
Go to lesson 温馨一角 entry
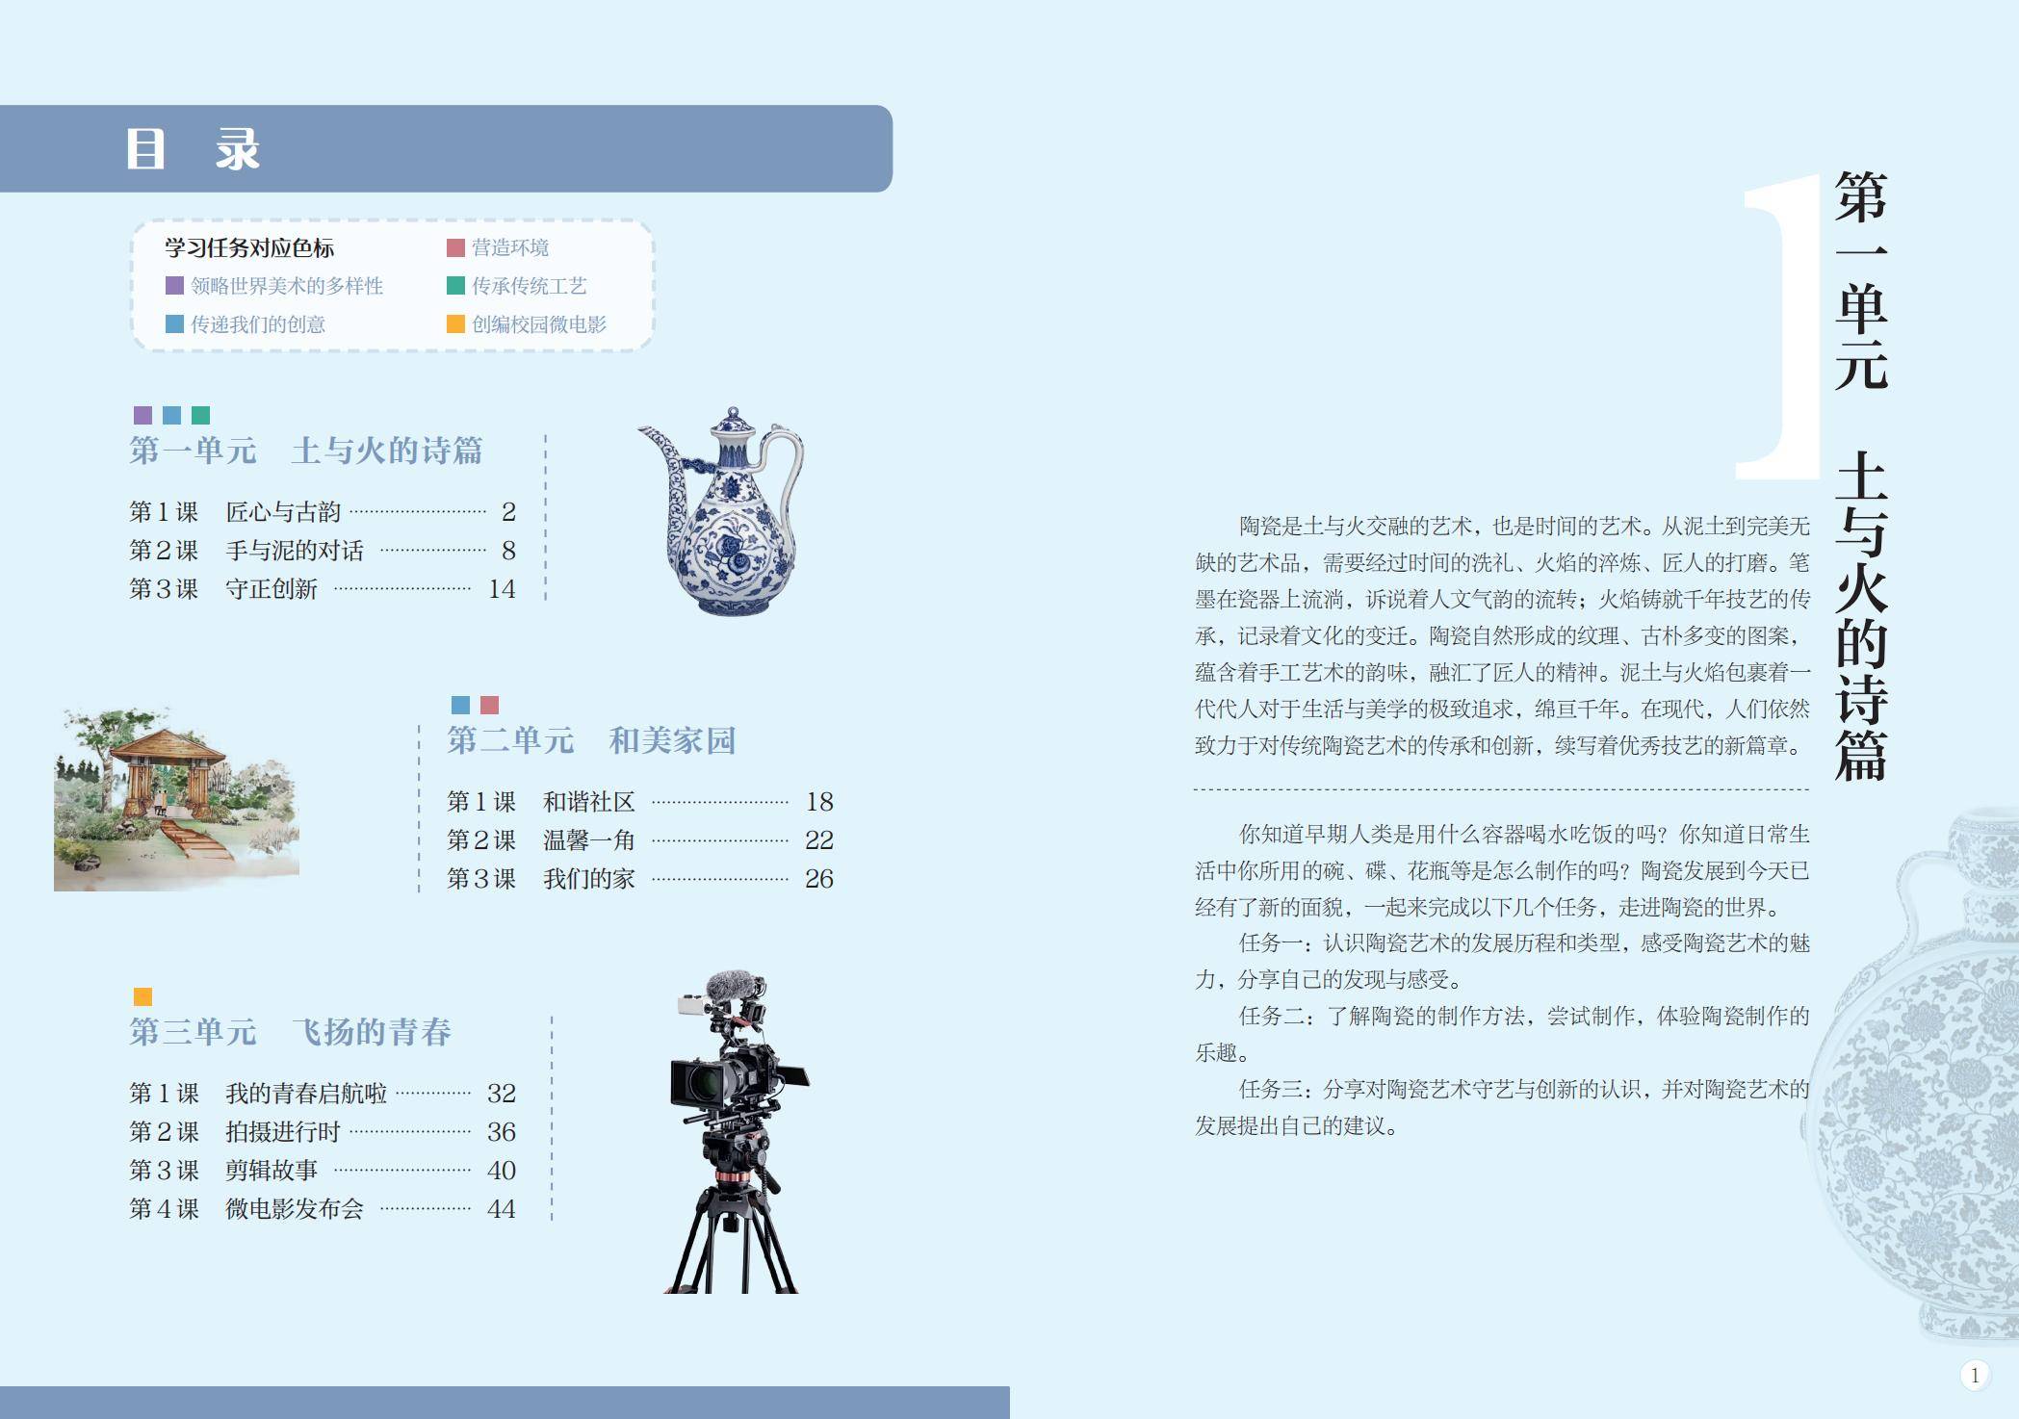pyautogui.click(x=588, y=840)
